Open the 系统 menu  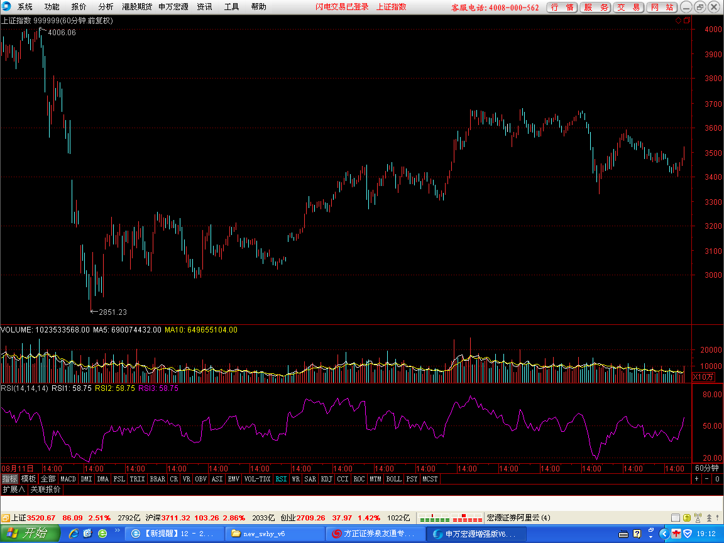coord(25,7)
